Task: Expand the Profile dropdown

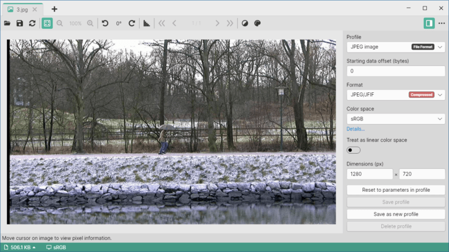Action: [x=396, y=47]
